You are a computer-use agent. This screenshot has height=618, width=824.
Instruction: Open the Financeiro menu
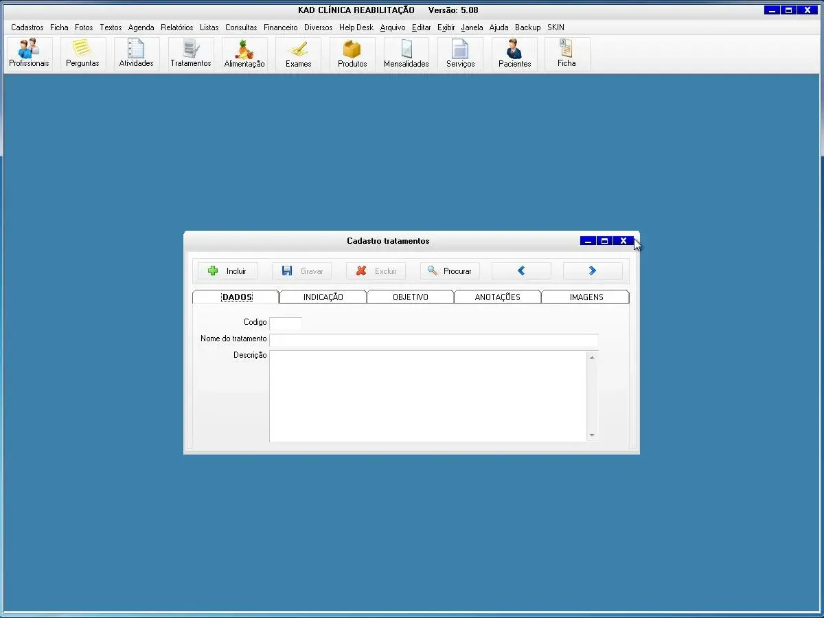point(280,27)
